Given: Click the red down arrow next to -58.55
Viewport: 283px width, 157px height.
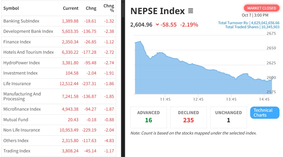Looking at the screenshot, I should coord(157,25).
